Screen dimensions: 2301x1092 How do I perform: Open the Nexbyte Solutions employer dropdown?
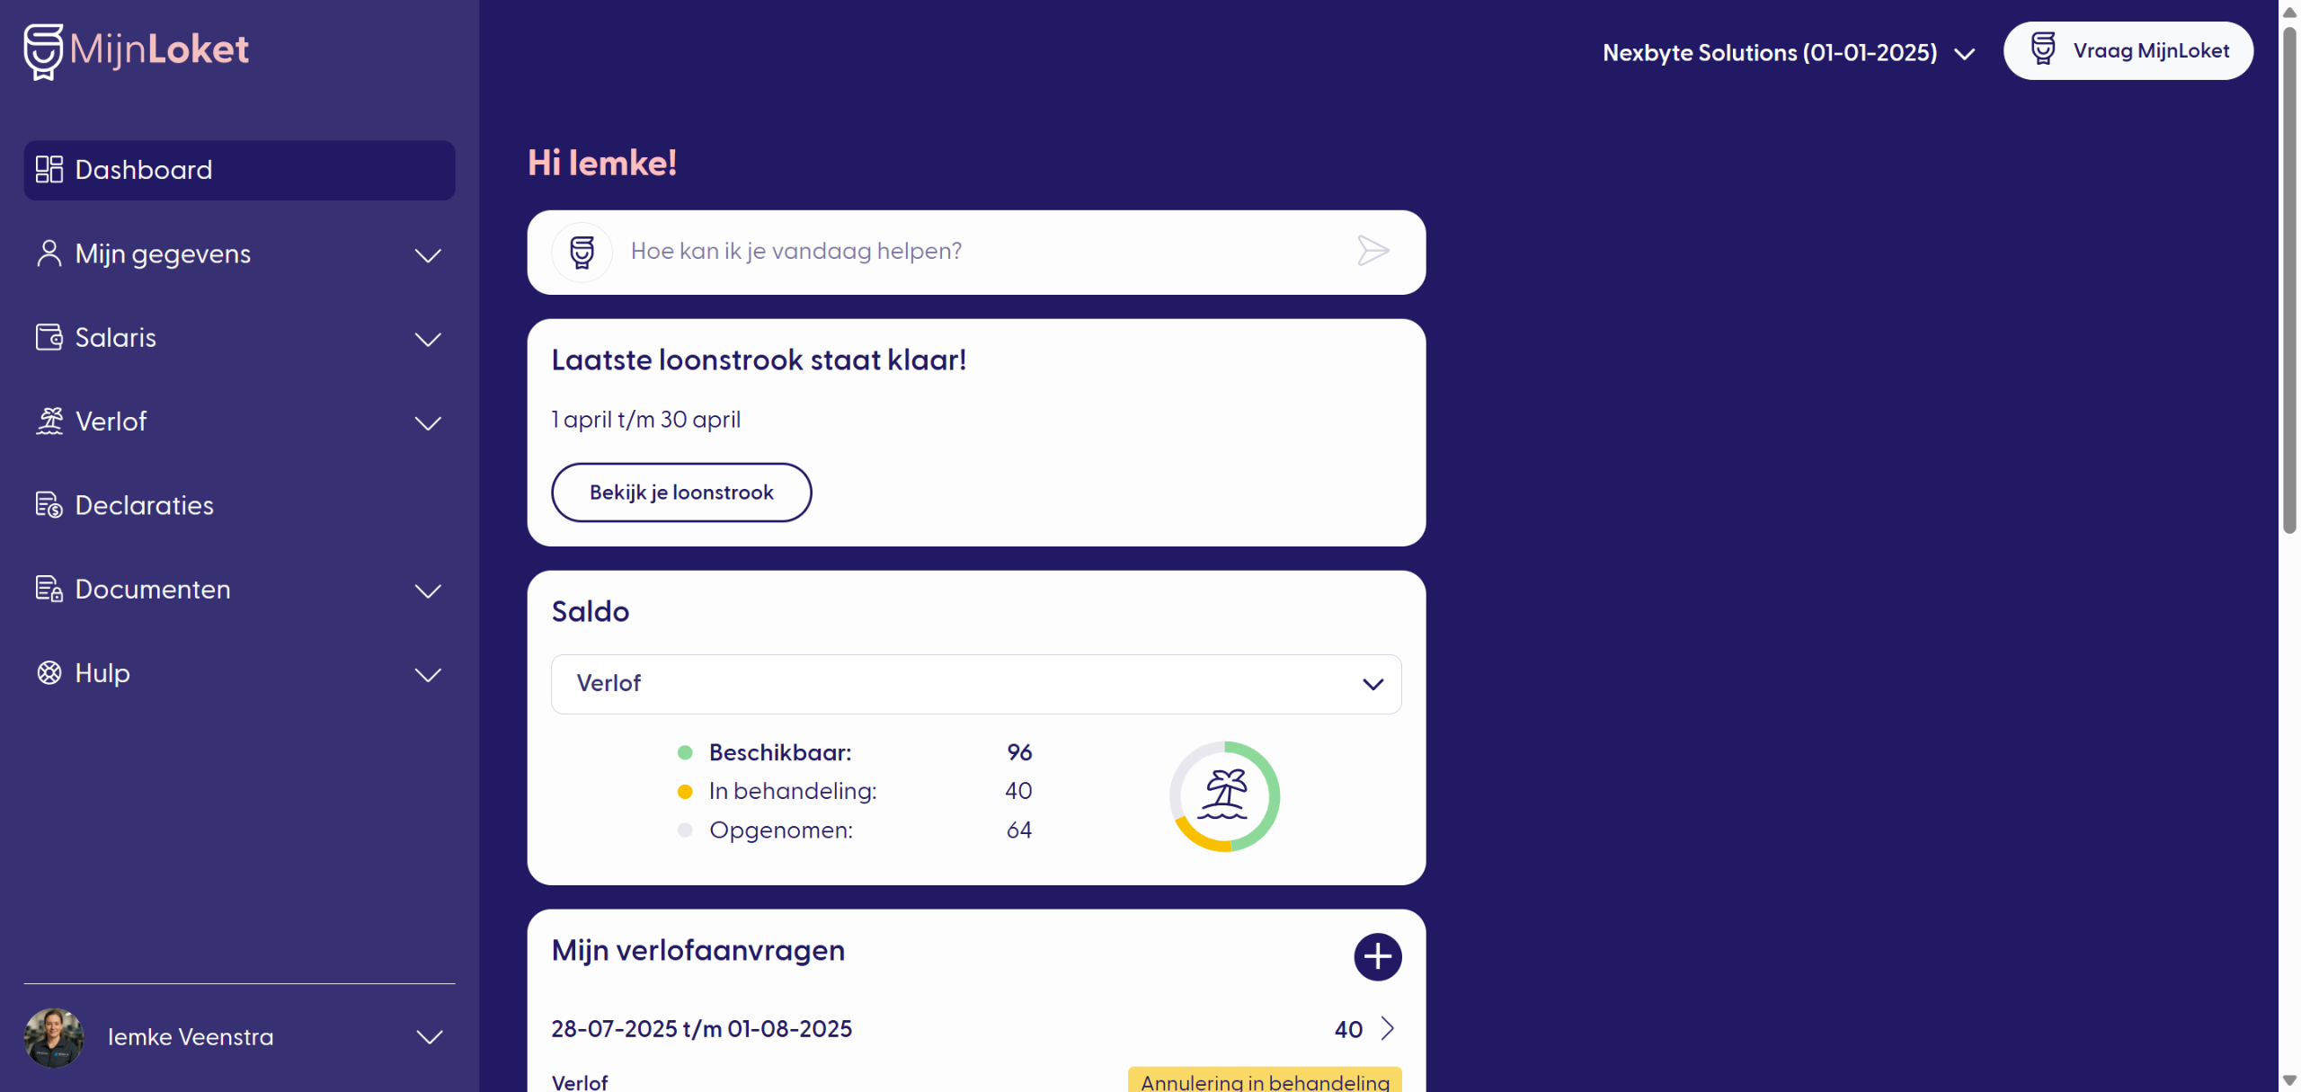(x=1788, y=53)
